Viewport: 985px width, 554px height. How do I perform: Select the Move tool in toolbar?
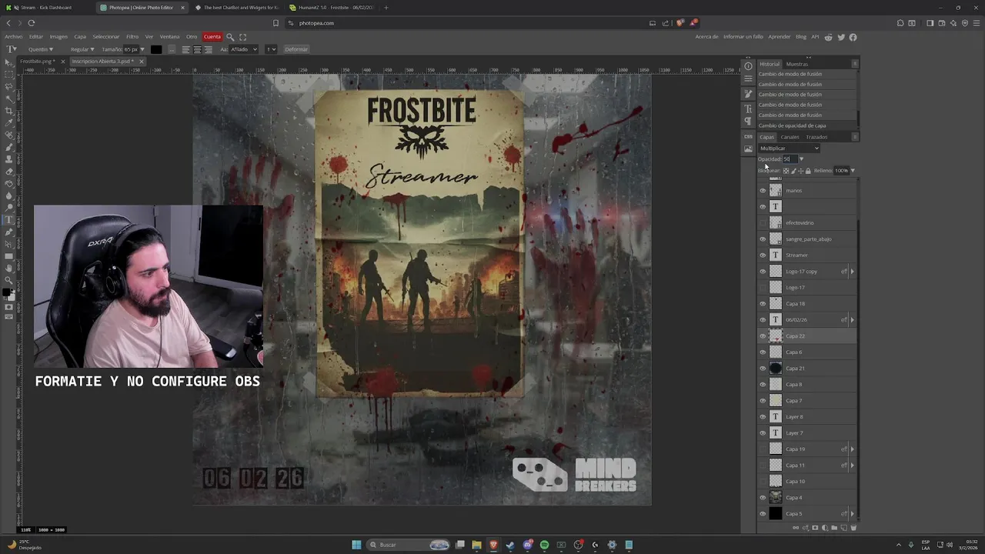(8, 62)
